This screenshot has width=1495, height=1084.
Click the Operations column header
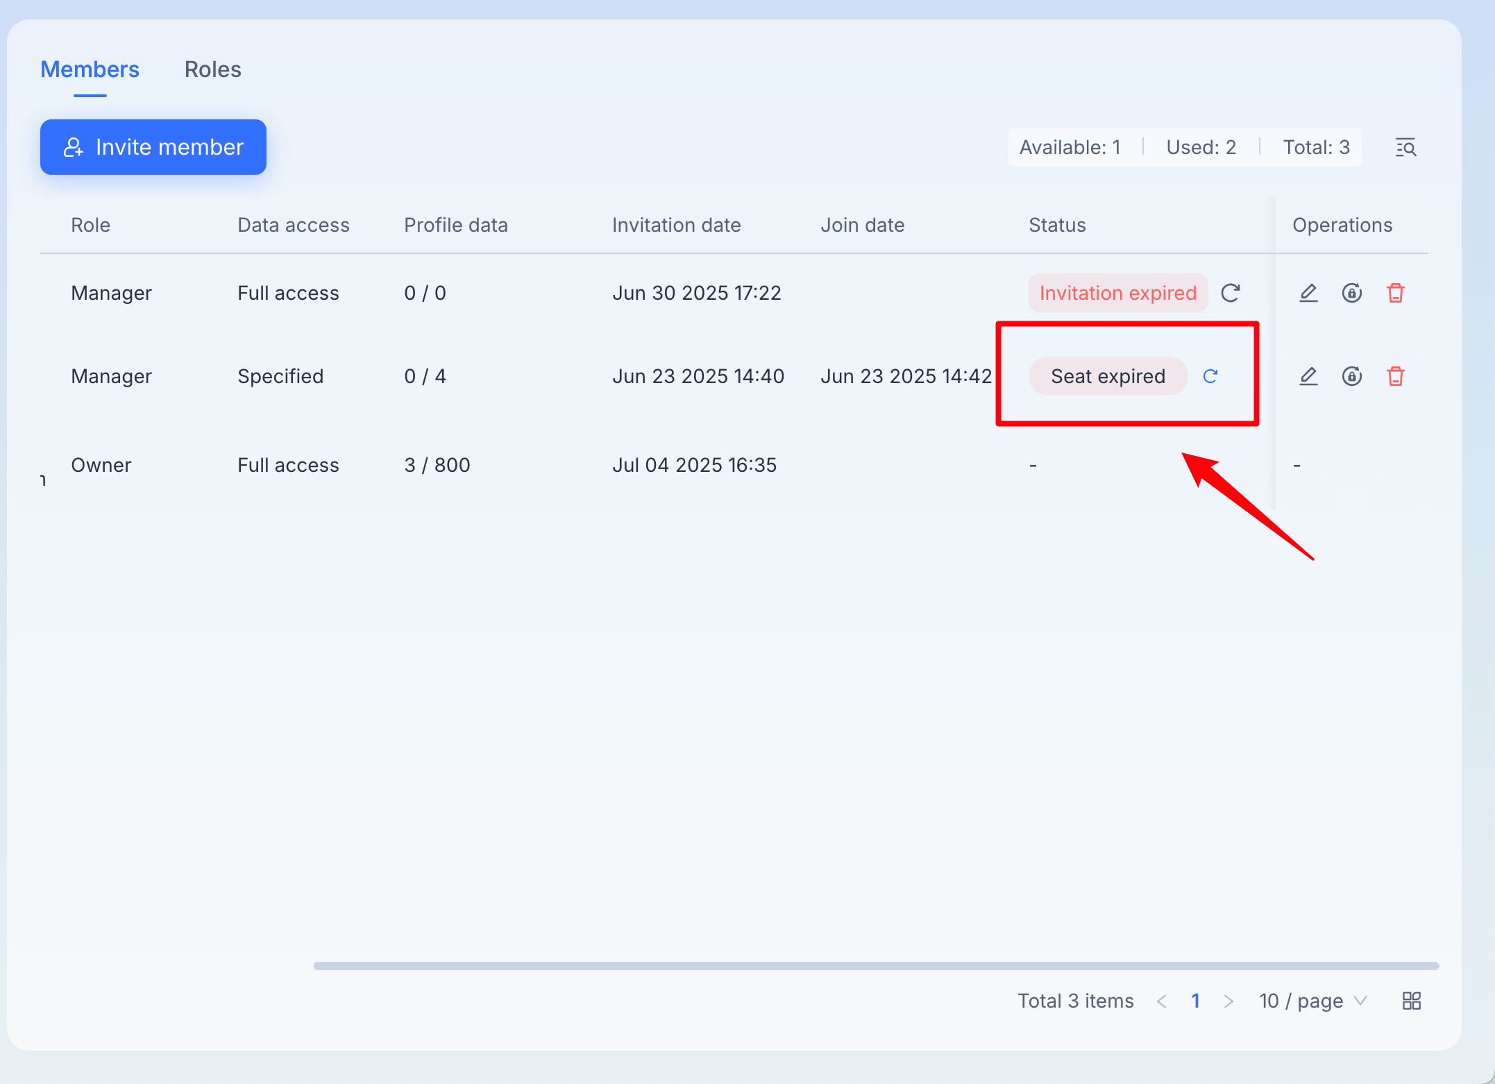pyautogui.click(x=1342, y=225)
